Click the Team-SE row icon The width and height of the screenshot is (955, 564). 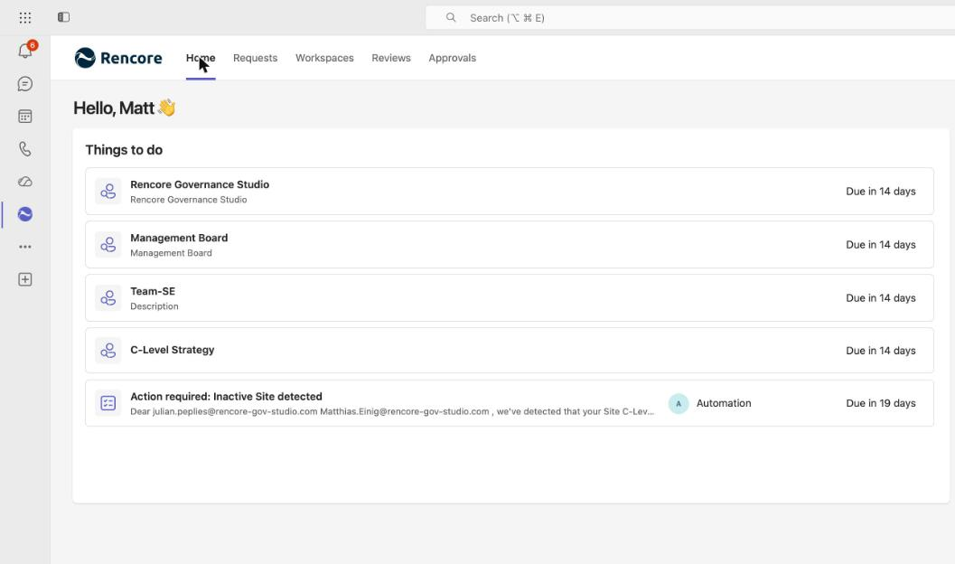(108, 298)
